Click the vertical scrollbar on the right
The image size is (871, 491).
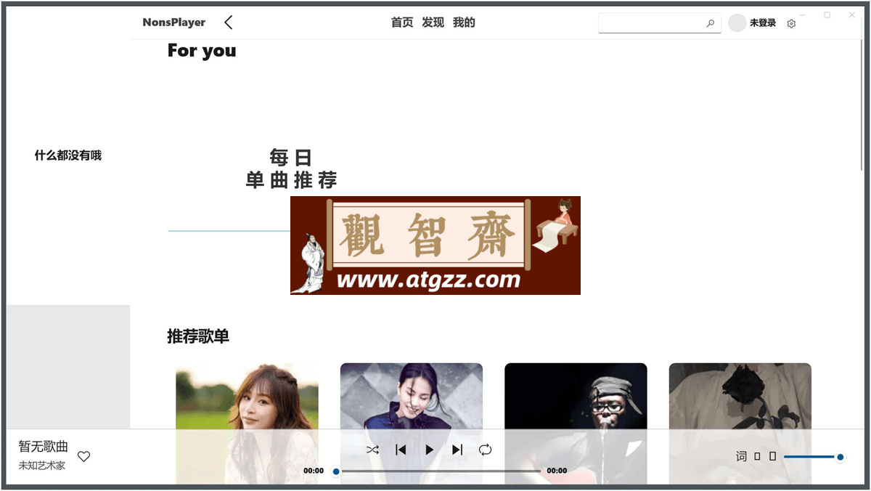861,105
